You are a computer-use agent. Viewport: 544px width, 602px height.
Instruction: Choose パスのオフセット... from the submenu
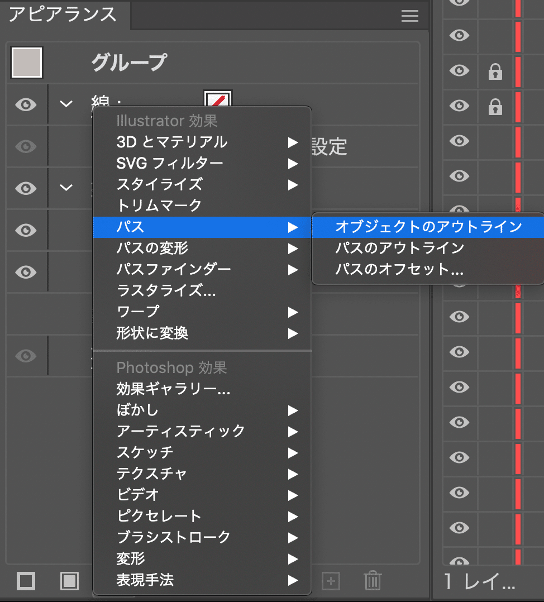pyautogui.click(x=428, y=269)
